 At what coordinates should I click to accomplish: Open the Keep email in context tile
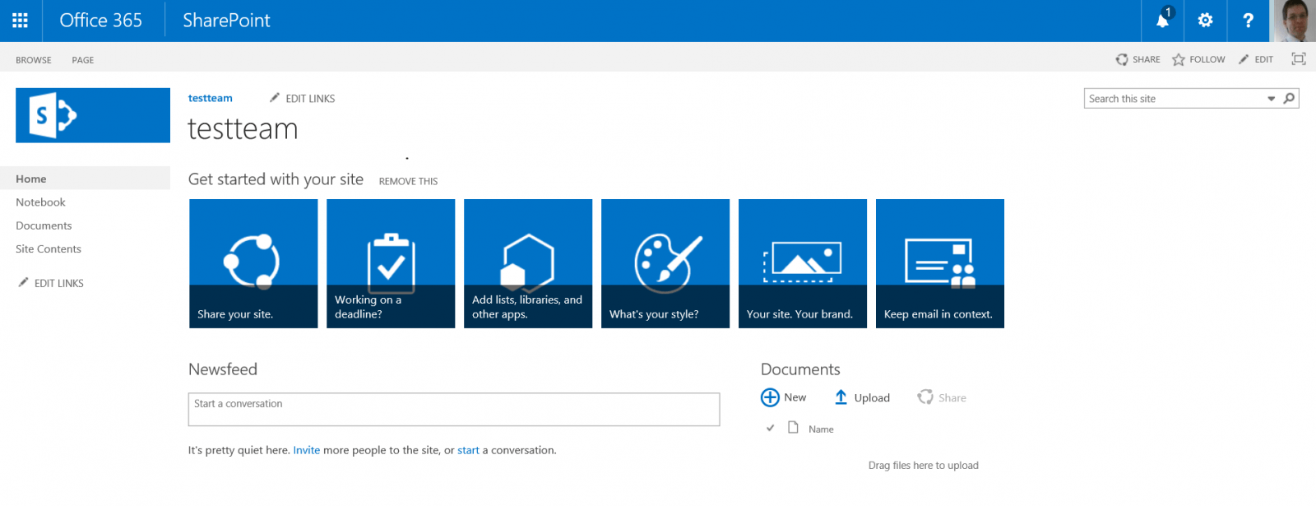pyautogui.click(x=940, y=263)
